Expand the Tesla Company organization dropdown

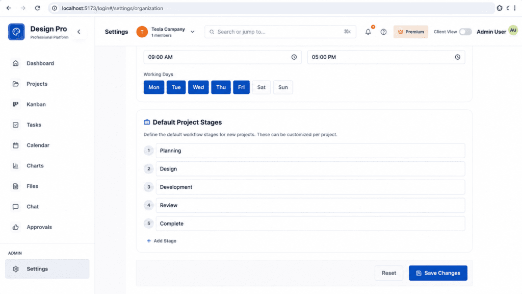192,32
